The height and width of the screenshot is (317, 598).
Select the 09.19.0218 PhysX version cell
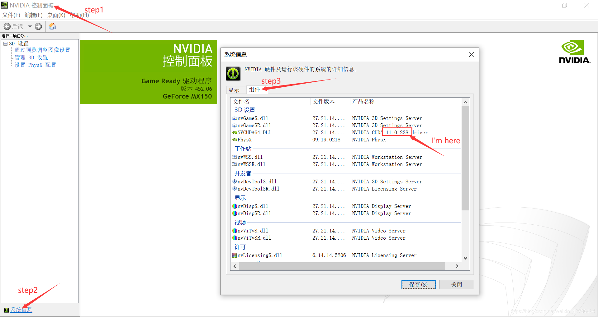326,140
